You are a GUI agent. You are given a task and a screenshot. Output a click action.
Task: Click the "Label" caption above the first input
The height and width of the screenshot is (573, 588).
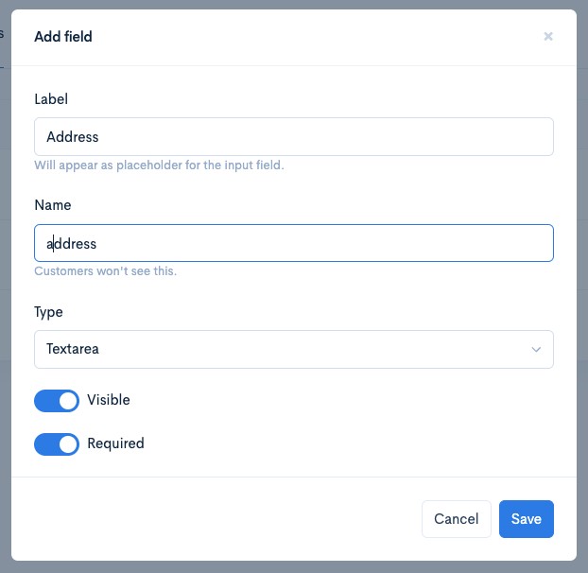[51, 99]
